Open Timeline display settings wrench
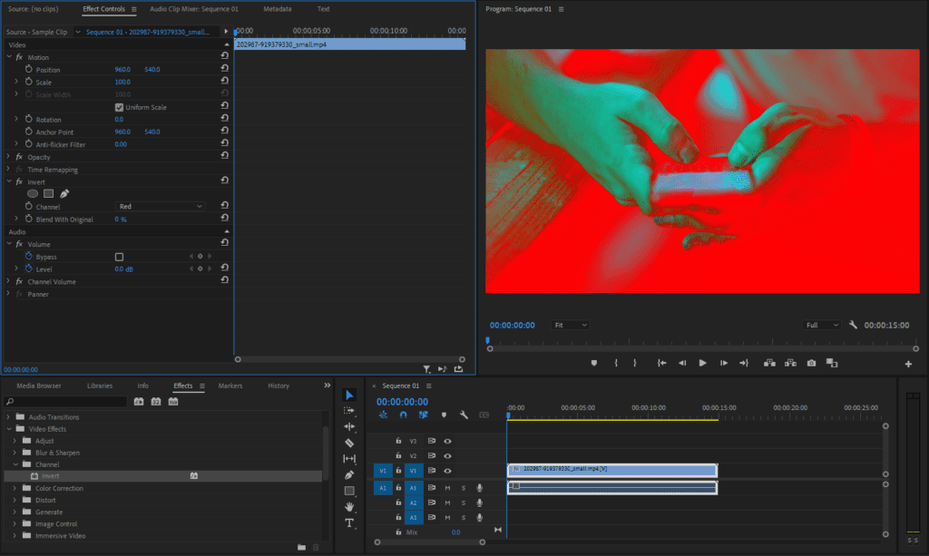The width and height of the screenshot is (929, 556). [464, 415]
